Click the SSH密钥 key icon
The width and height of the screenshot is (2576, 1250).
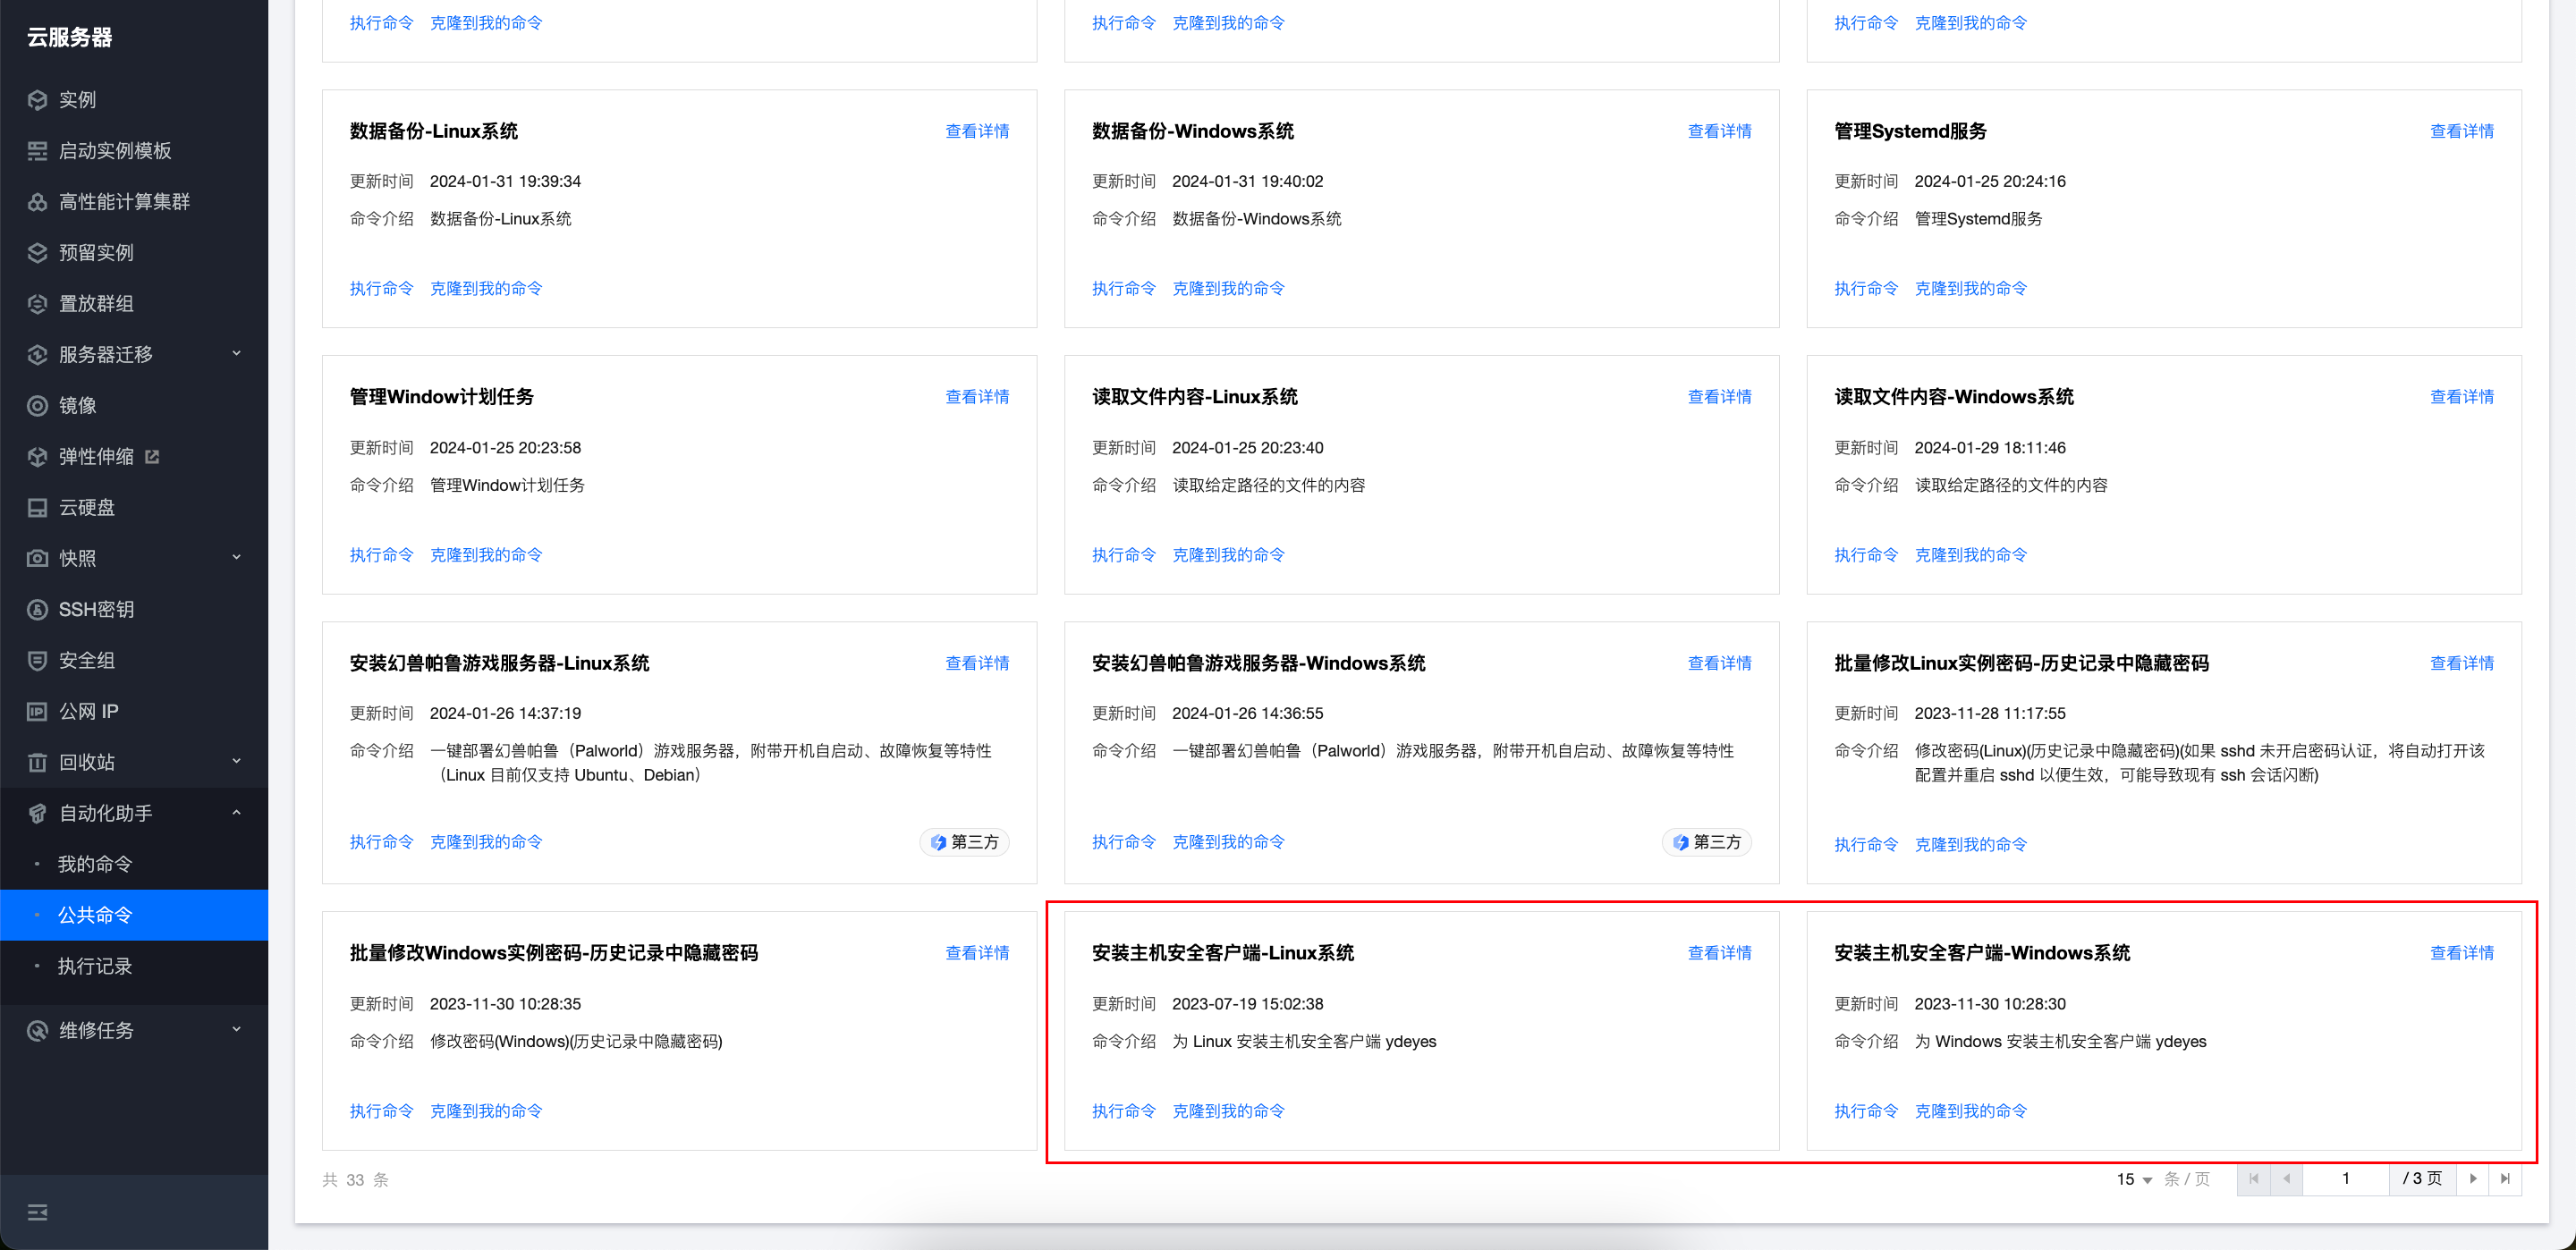coord(37,610)
